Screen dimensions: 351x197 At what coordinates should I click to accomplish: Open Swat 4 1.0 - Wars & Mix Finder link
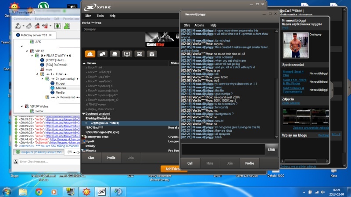click(294, 81)
